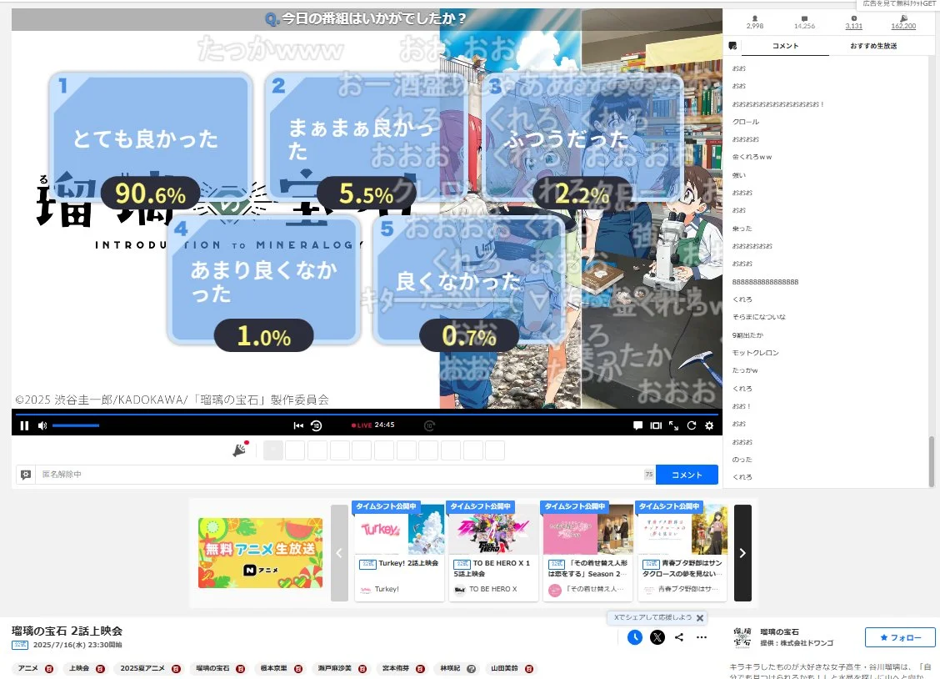Screen dimensions: 940x679
Task: Open the three-dot more options menu
Action: [x=702, y=637]
